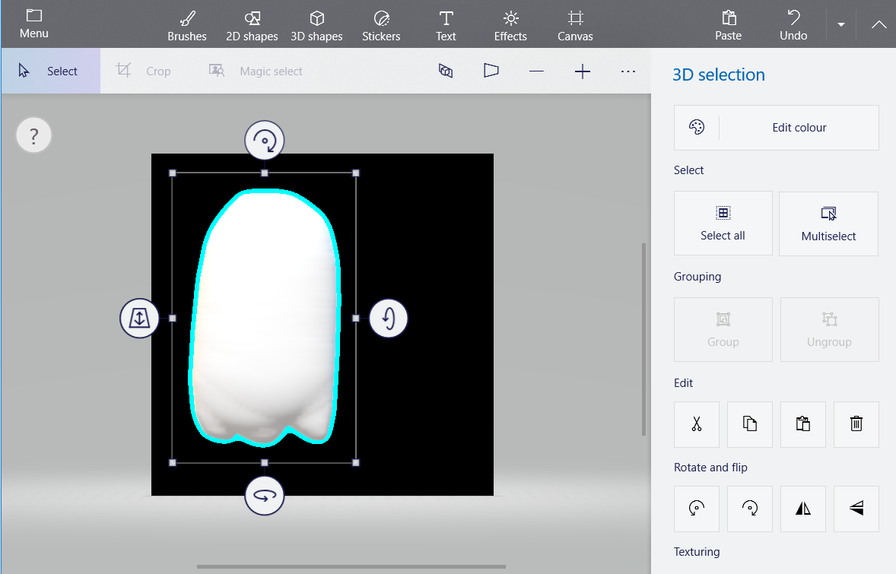Undo the last action
The width and height of the screenshot is (896, 574).
click(x=793, y=26)
